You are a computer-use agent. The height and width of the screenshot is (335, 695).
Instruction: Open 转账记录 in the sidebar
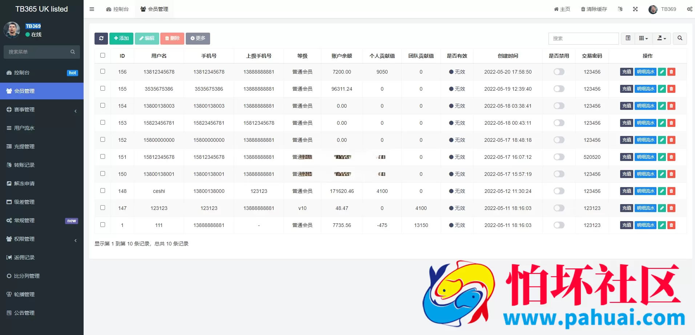pyautogui.click(x=42, y=165)
